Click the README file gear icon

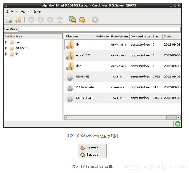[x=70, y=77]
